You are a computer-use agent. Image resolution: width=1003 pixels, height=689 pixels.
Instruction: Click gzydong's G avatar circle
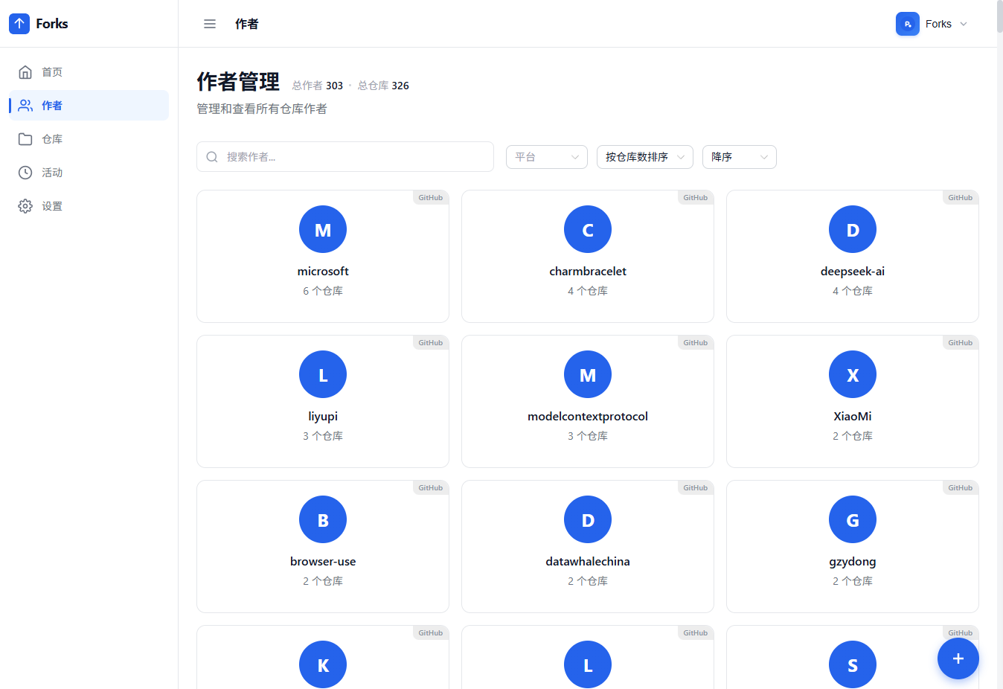coord(853,519)
